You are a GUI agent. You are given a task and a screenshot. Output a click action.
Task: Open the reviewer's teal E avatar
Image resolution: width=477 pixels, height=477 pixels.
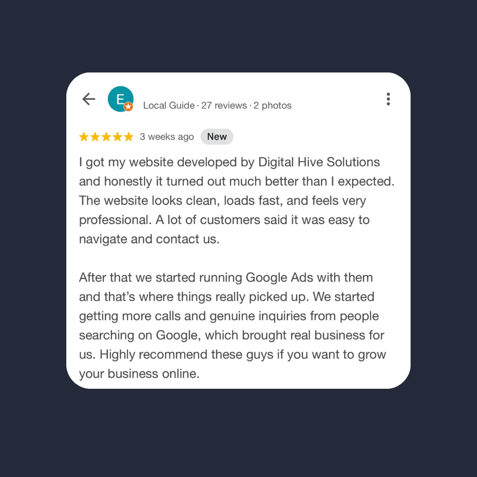[x=120, y=99]
